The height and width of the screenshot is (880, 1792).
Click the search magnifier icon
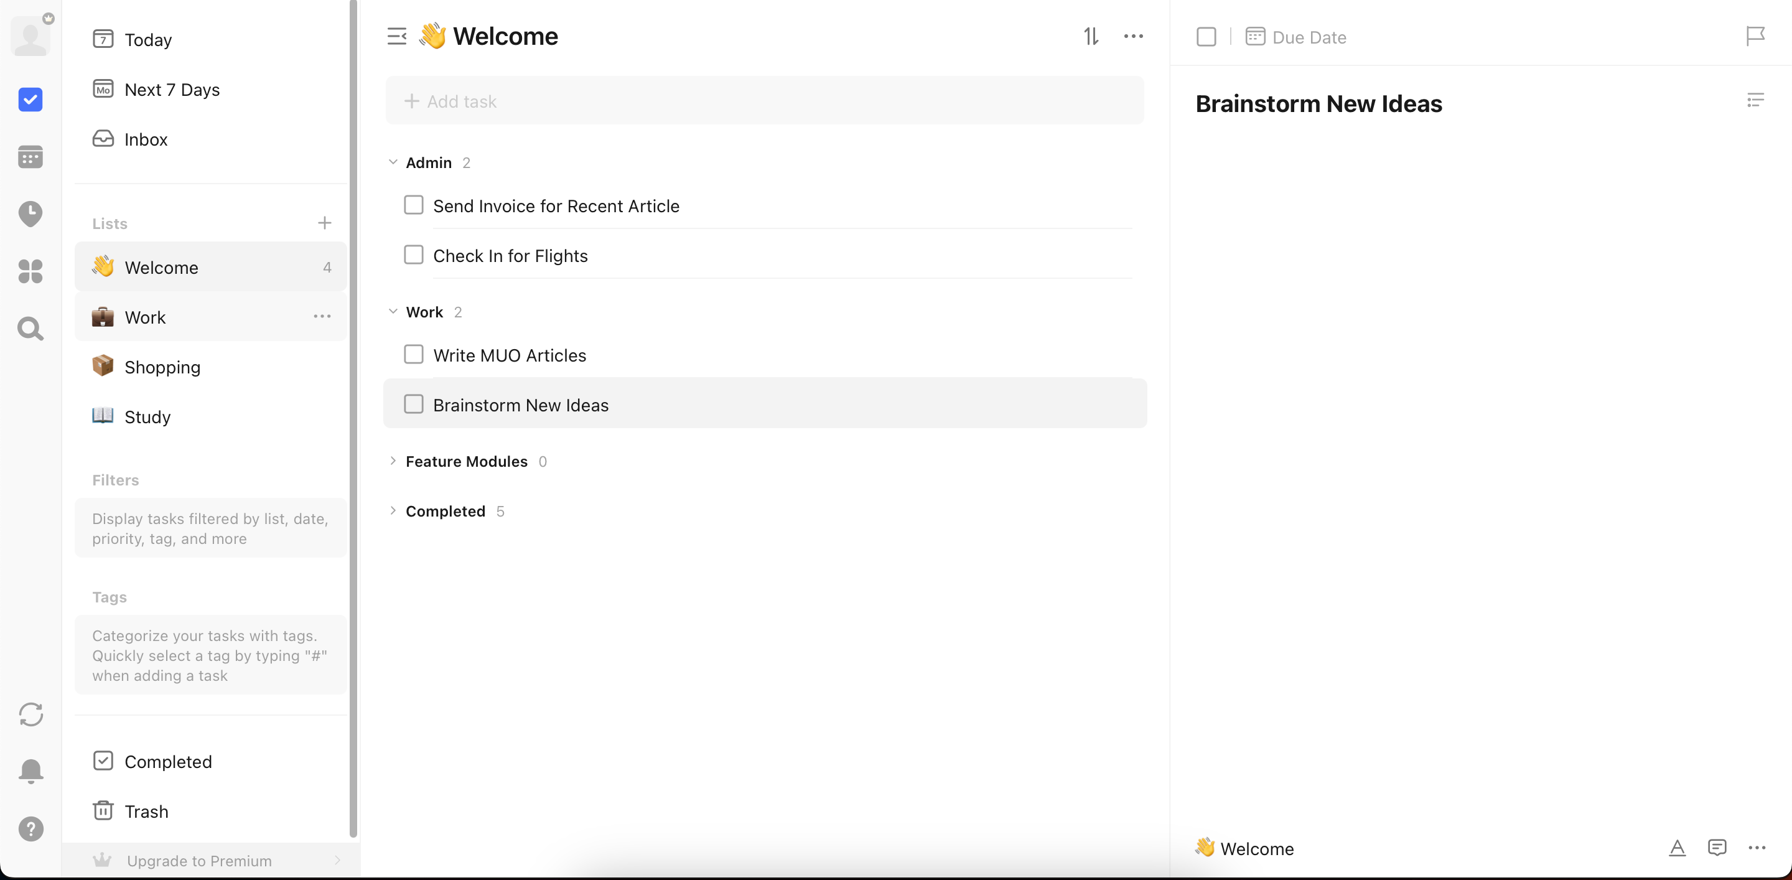coord(30,329)
